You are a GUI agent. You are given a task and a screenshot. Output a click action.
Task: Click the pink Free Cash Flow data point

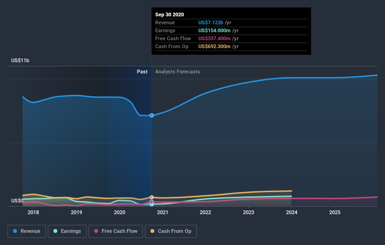tap(152, 202)
